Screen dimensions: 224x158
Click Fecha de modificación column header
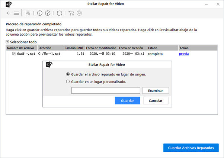(x=102, y=48)
